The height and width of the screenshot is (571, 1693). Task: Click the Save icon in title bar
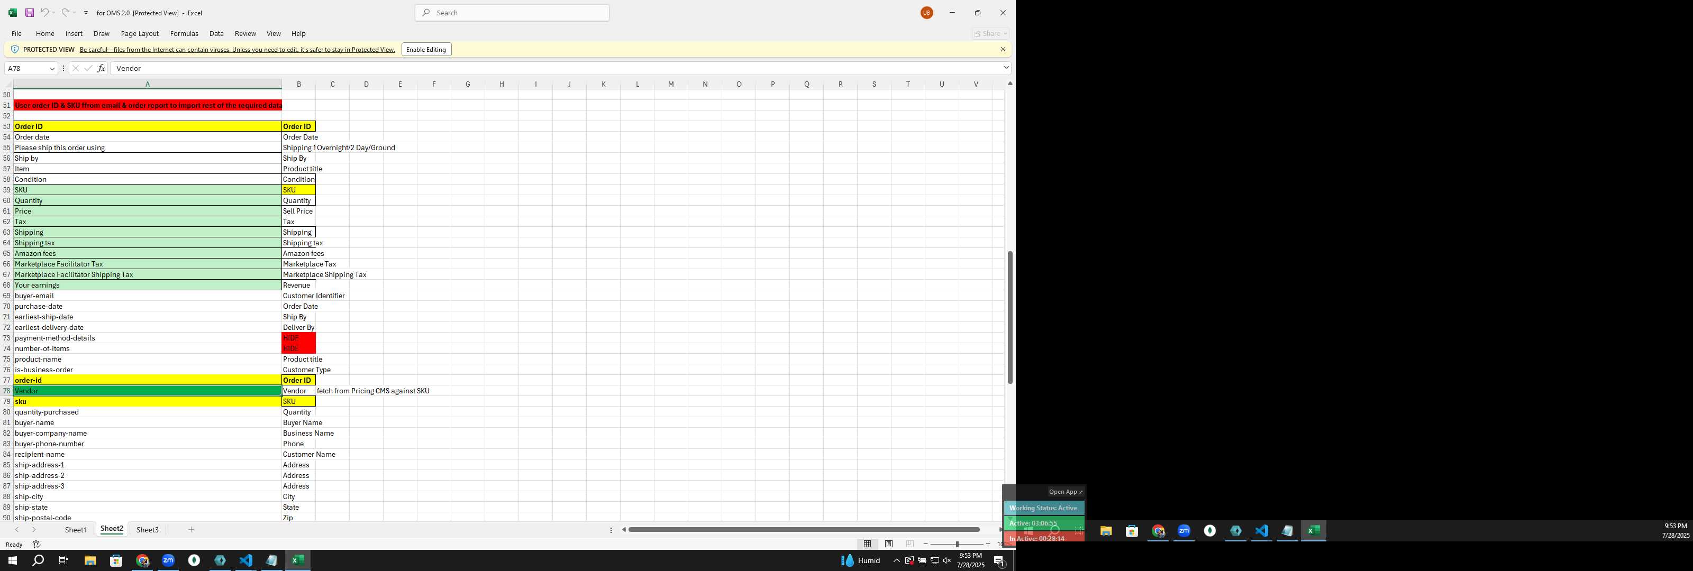[30, 13]
